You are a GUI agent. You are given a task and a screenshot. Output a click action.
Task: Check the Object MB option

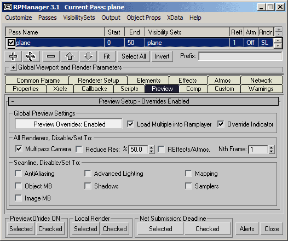coord(18,186)
